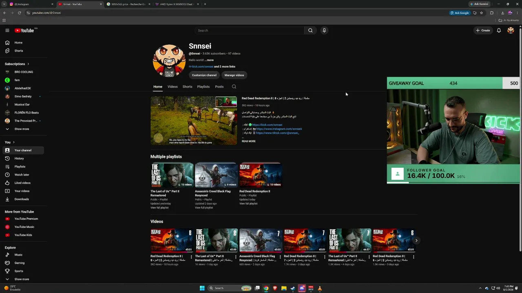
Task: Switch to the channel Playlists tab
Action: click(x=203, y=87)
